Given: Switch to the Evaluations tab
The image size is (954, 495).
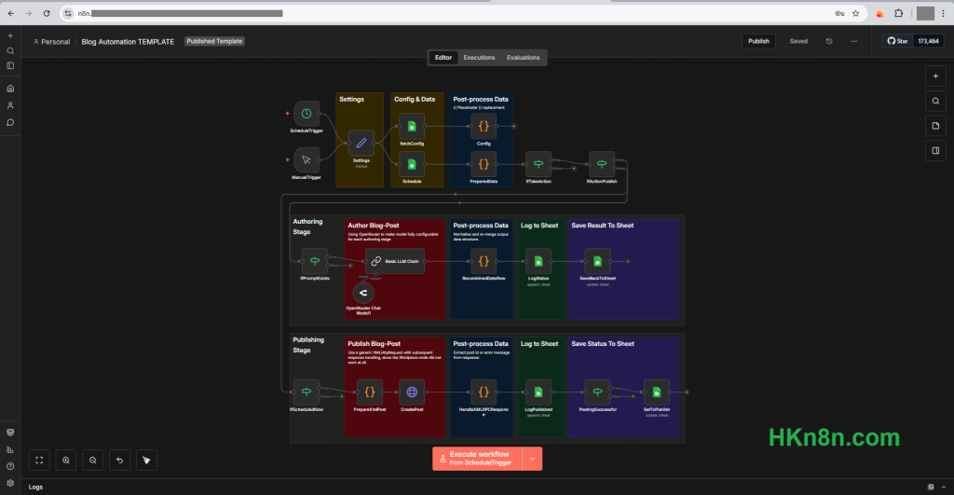Looking at the screenshot, I should point(523,58).
